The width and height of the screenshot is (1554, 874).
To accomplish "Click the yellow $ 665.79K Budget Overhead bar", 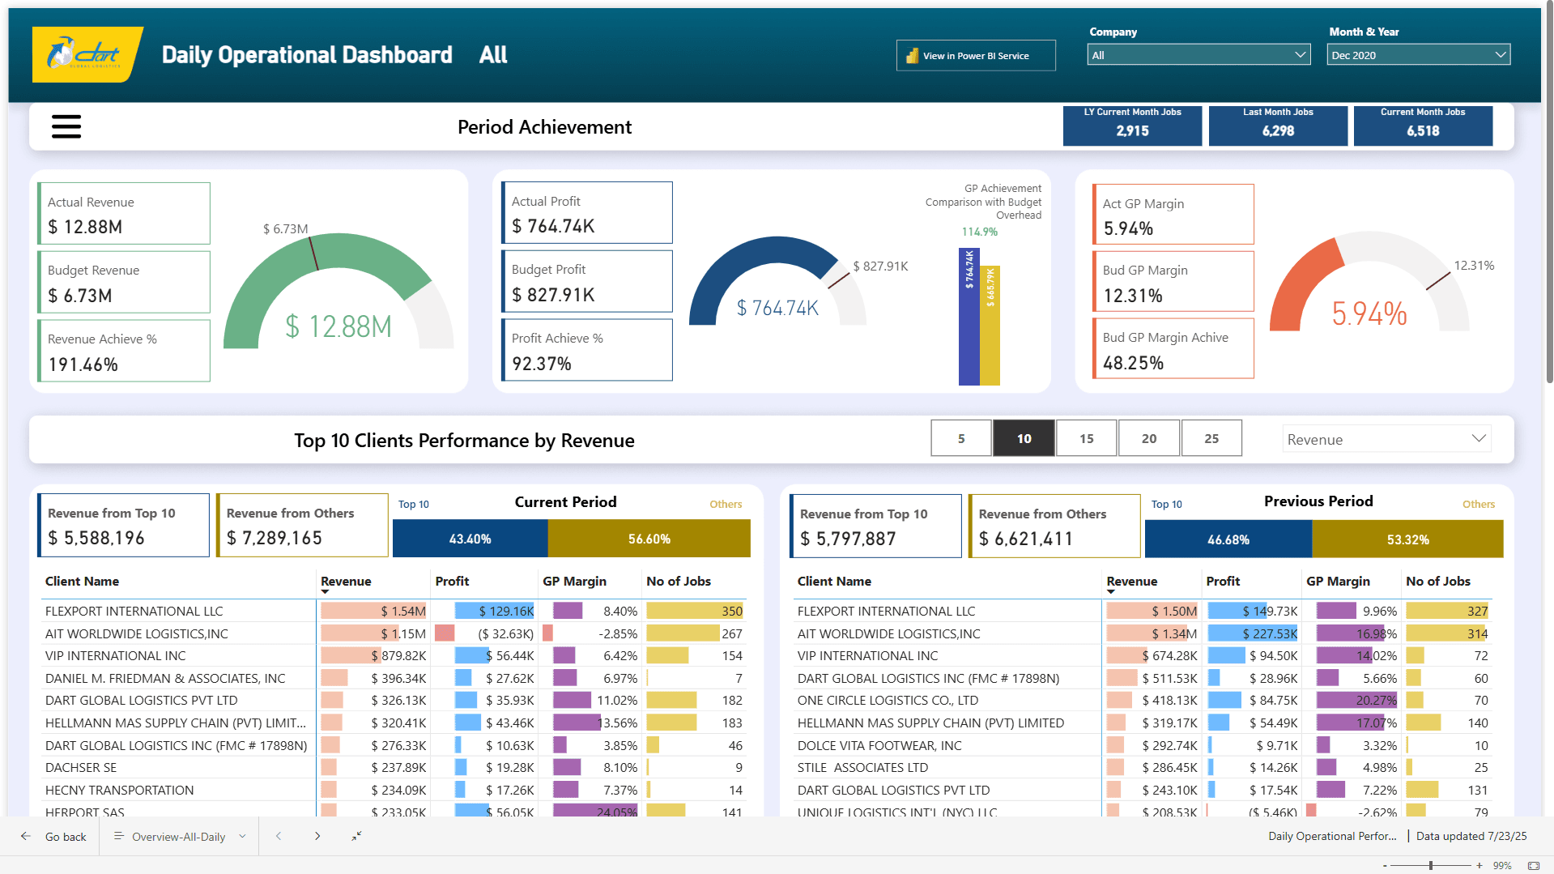I will [x=990, y=325].
